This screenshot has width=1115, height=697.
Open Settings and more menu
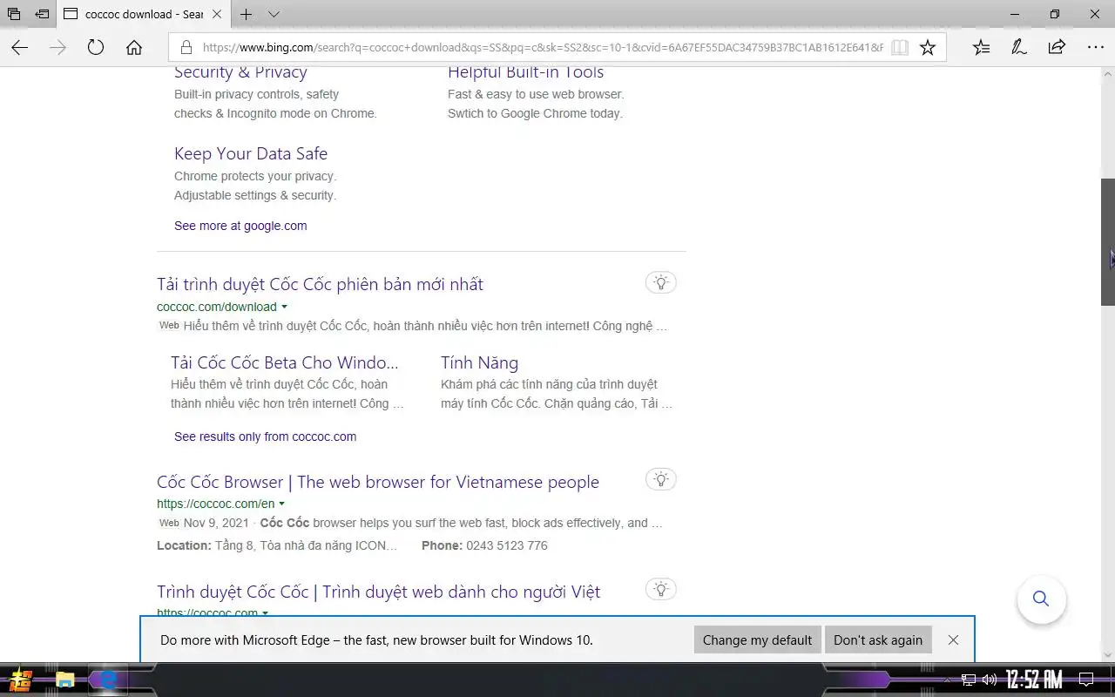click(1095, 48)
